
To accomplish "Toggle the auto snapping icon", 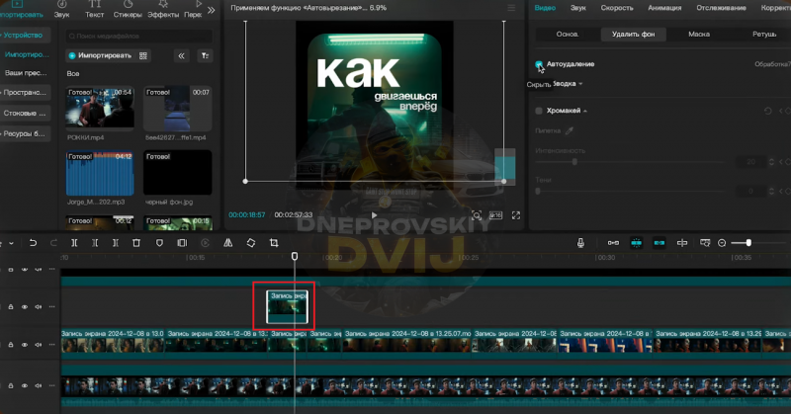I will click(x=637, y=243).
